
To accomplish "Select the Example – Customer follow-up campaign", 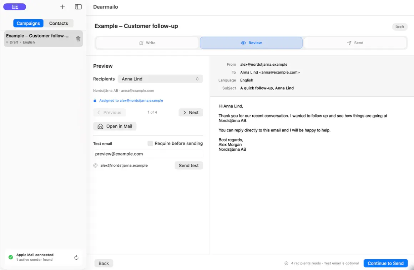I will tap(43, 39).
